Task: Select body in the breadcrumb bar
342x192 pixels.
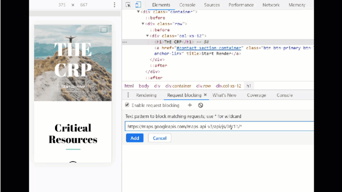Action: [144, 85]
